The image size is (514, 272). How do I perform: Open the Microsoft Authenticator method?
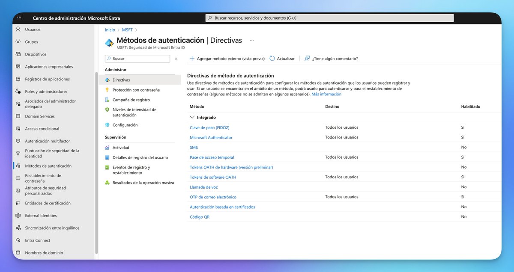tap(211, 138)
